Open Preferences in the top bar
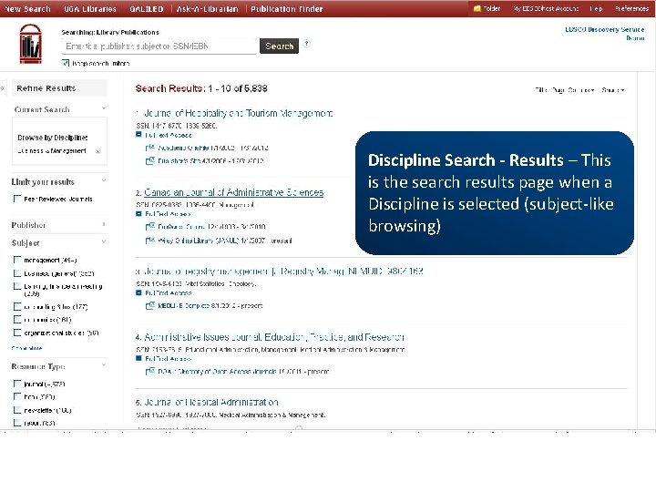 [x=631, y=8]
